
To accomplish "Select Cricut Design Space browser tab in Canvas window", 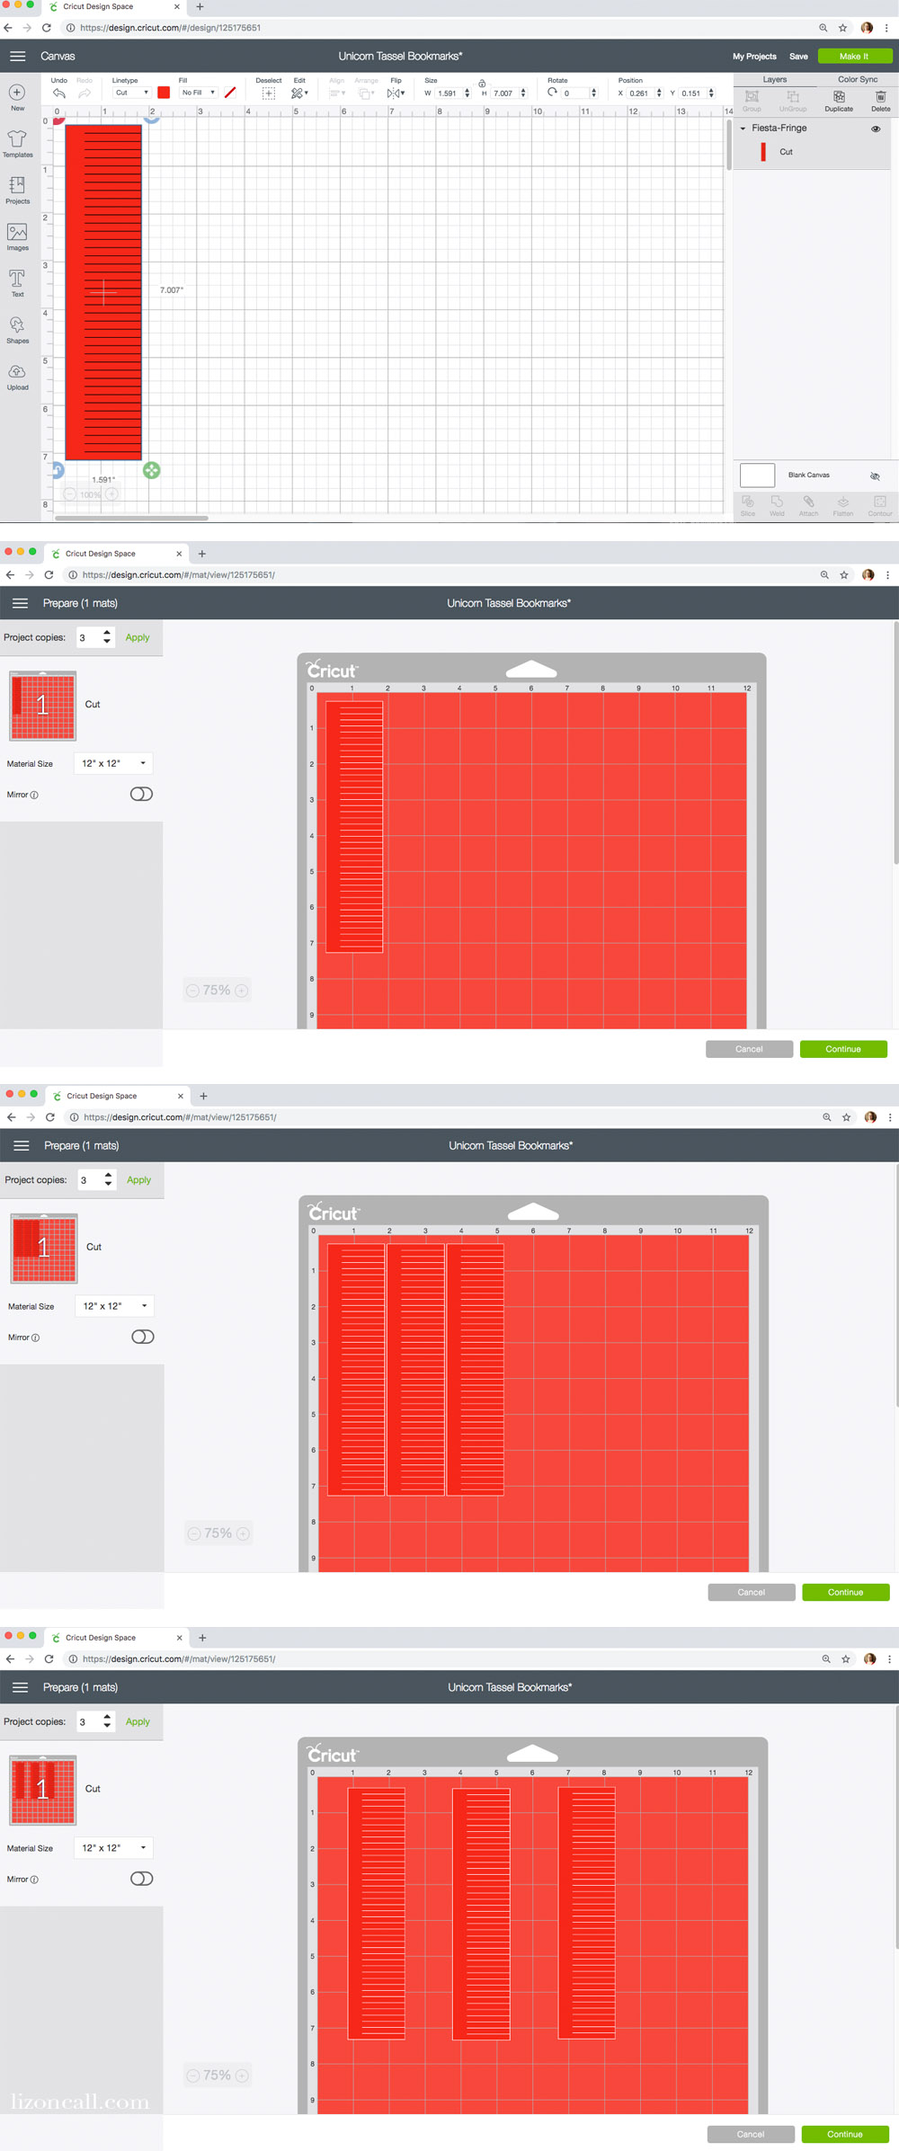I will (x=113, y=7).
